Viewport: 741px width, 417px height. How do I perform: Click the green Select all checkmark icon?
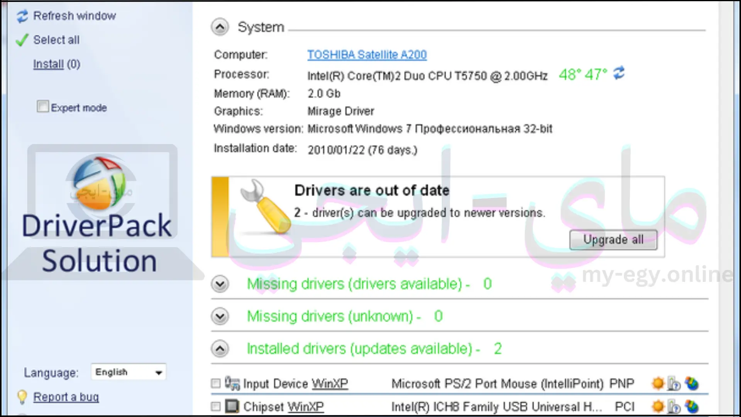22,40
